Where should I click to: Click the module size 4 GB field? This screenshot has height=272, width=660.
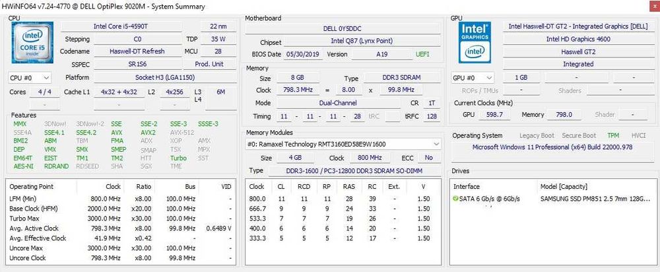(295, 158)
